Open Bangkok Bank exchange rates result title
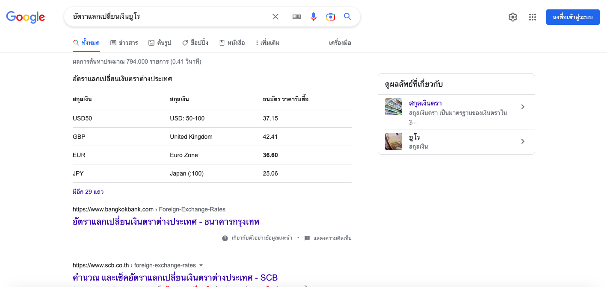Screen dimensions: 607x287 (166, 222)
